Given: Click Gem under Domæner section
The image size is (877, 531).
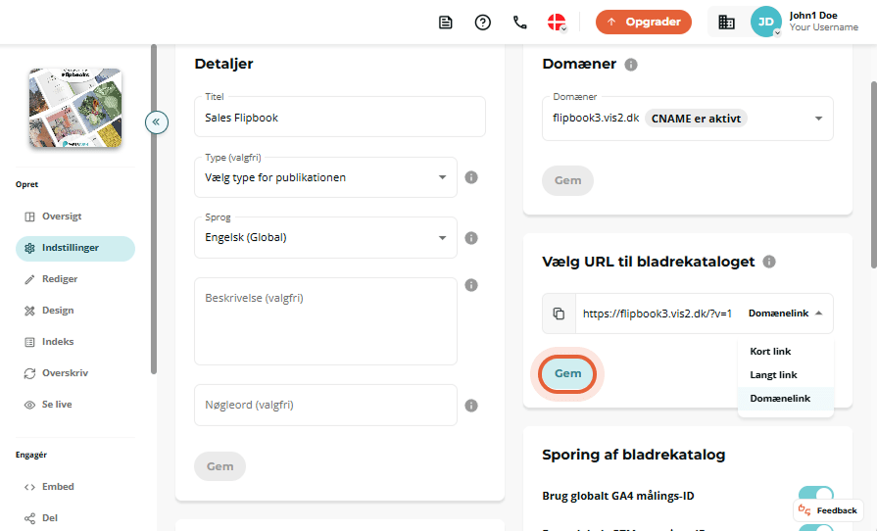Looking at the screenshot, I should point(567,180).
